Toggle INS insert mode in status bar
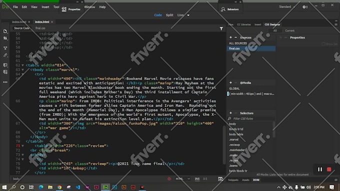340x191 pixels. click(197, 179)
